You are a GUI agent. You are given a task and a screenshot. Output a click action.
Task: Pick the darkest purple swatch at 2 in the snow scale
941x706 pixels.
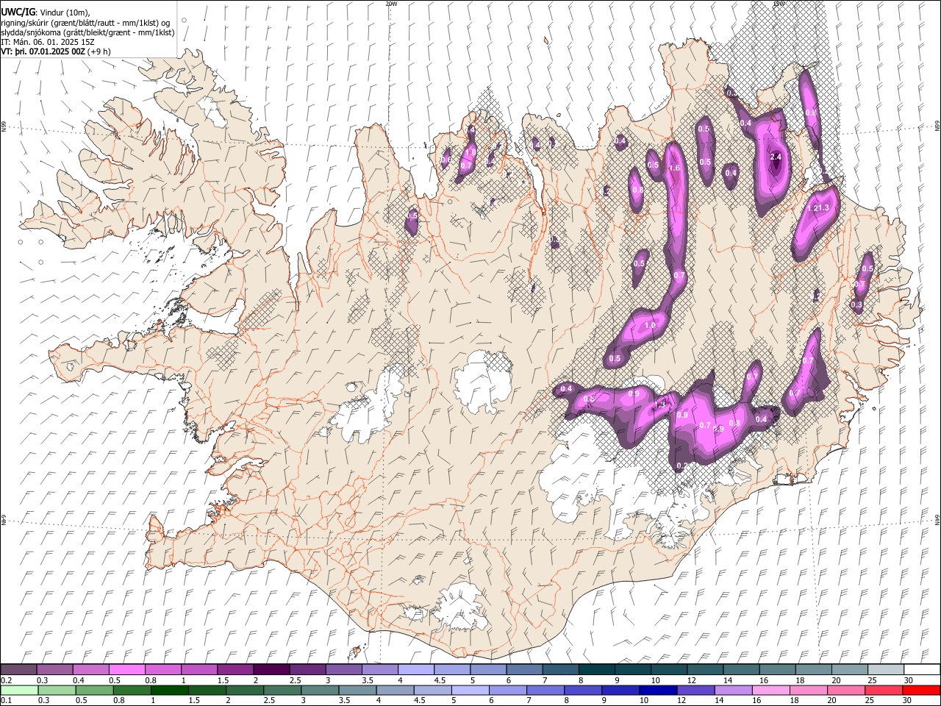pyautogui.click(x=271, y=670)
